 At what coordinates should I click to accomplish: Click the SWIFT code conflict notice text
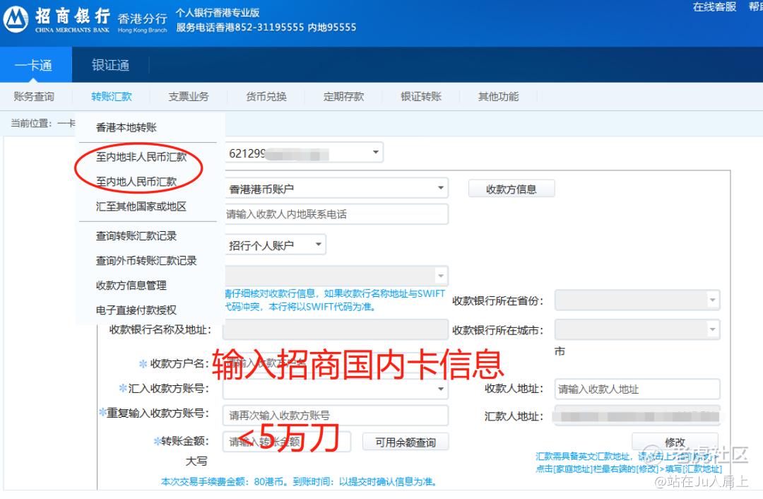(335, 300)
